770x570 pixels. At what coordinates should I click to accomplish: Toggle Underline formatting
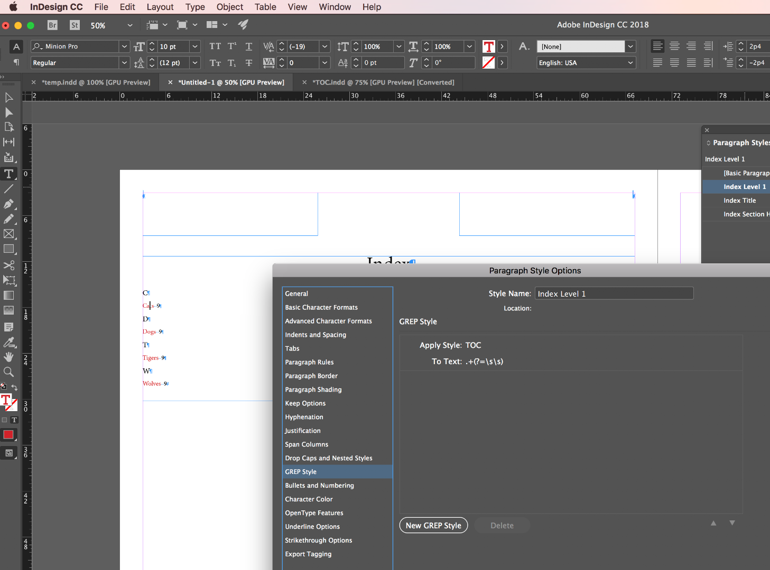pos(249,46)
